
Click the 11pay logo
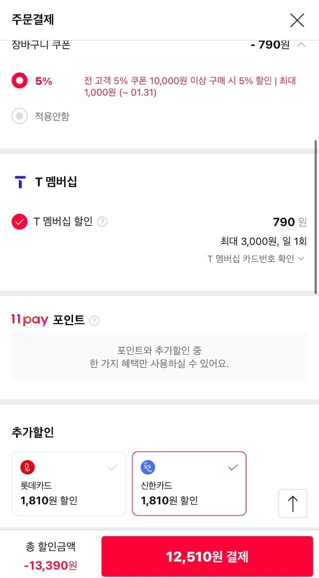point(30,320)
